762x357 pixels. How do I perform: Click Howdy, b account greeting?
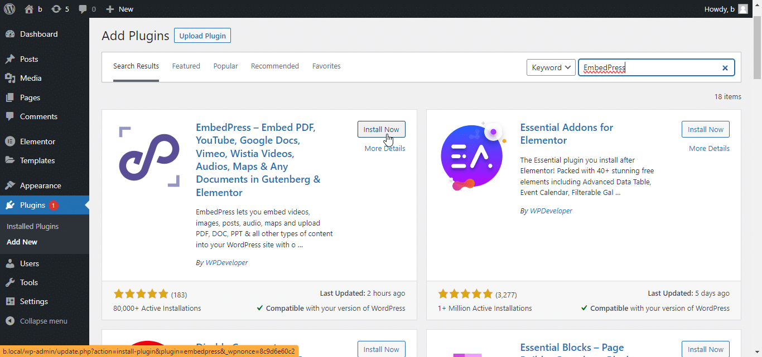[x=720, y=9]
